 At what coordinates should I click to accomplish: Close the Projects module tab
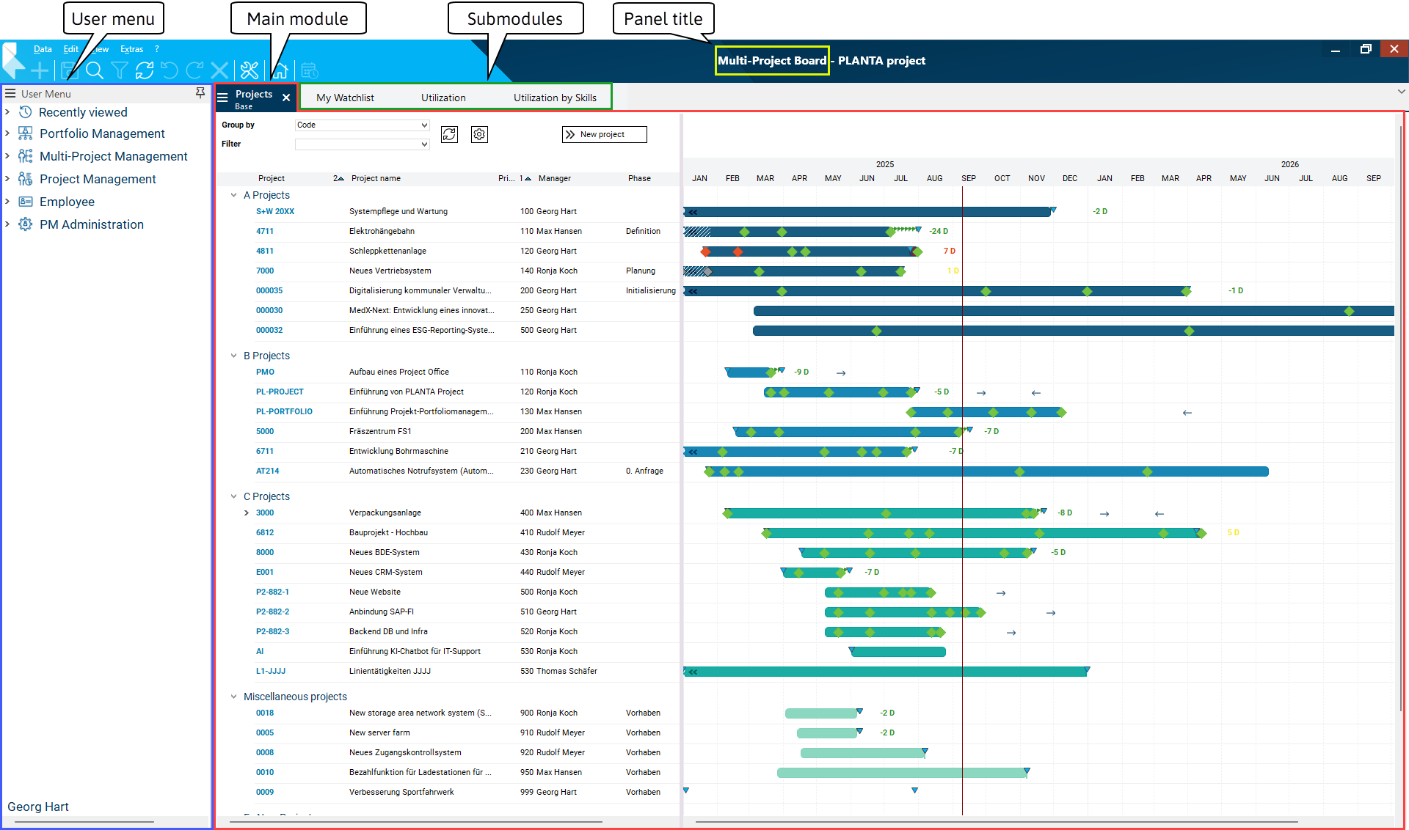click(286, 98)
